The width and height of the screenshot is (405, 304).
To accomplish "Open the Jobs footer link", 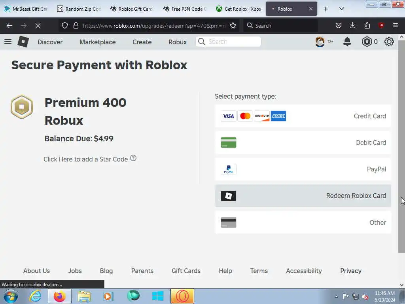I will [x=75, y=271].
